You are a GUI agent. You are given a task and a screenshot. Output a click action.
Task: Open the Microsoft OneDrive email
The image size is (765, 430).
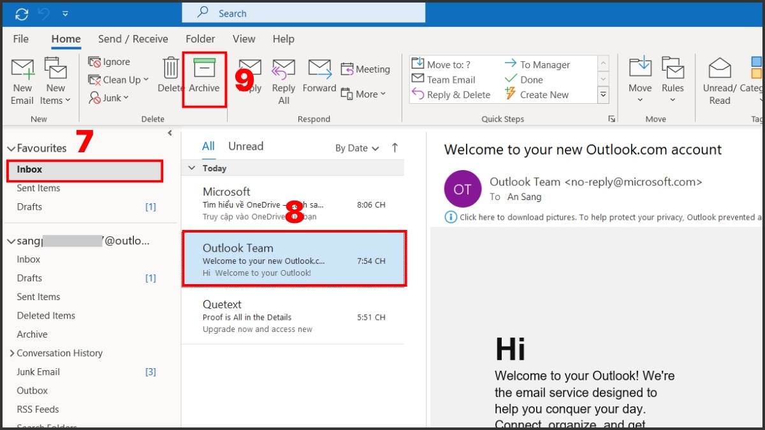pos(293,204)
